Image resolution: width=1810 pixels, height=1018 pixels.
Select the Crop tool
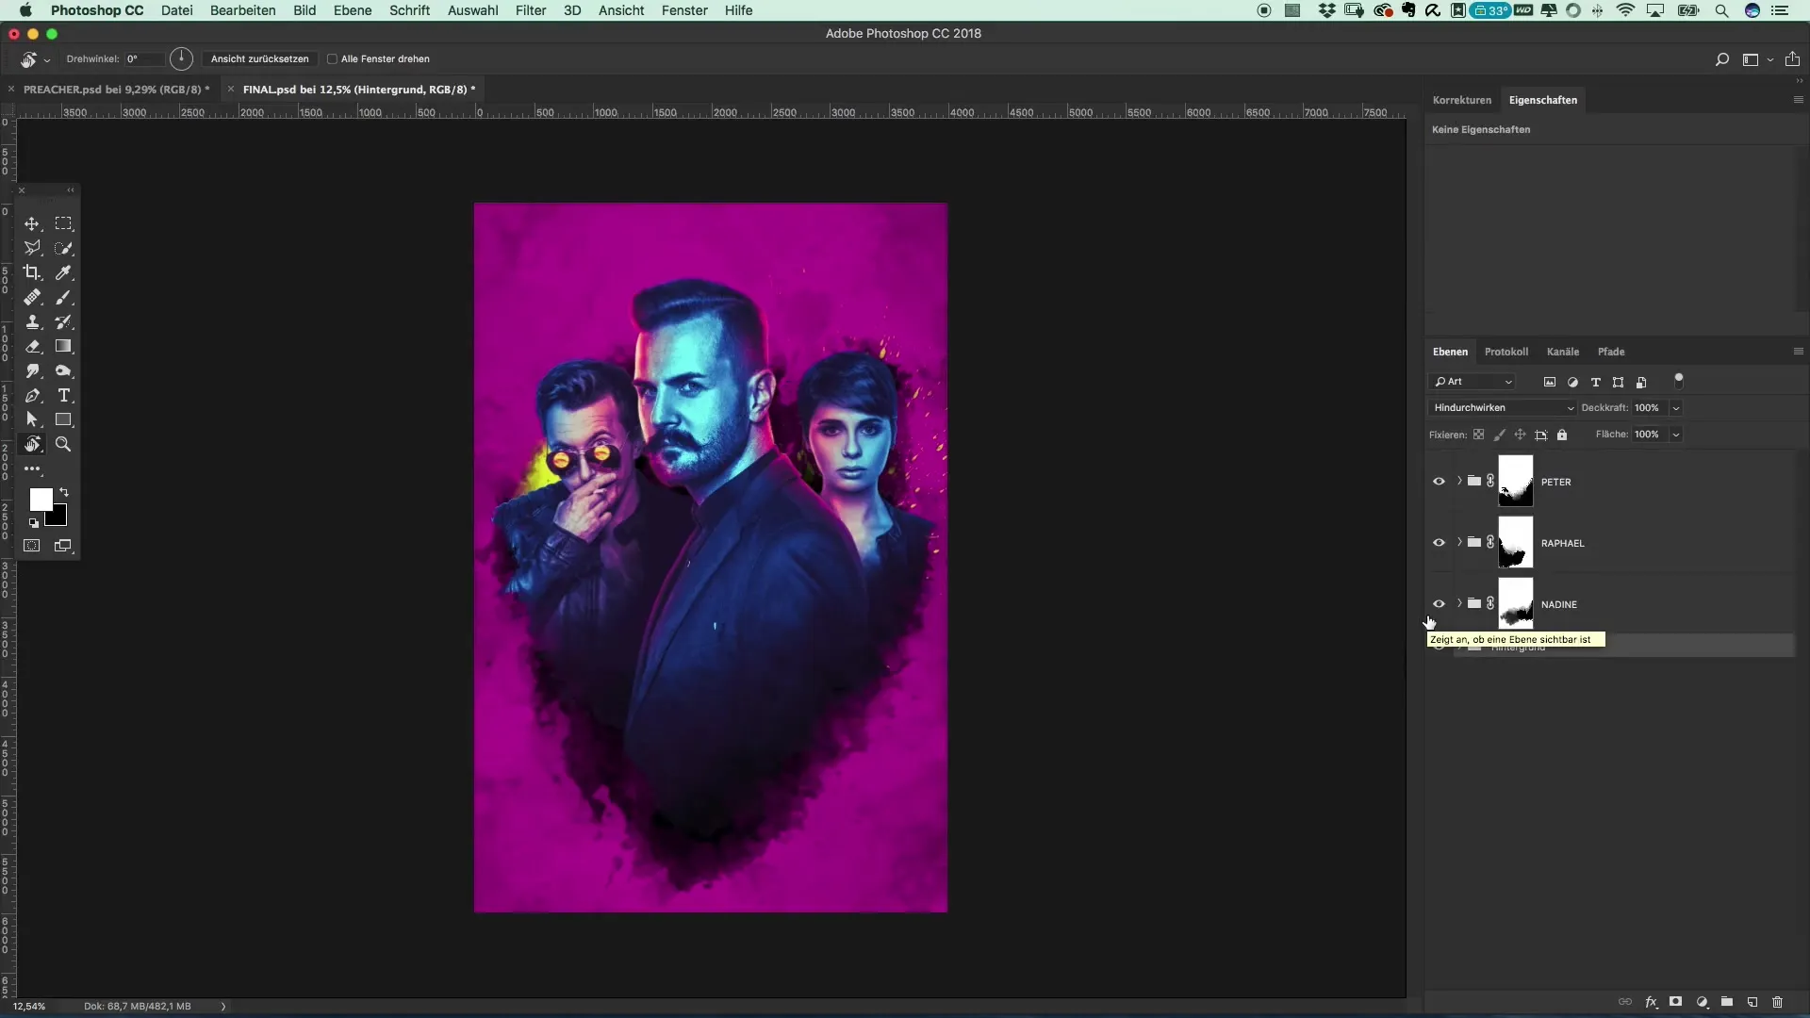[32, 272]
